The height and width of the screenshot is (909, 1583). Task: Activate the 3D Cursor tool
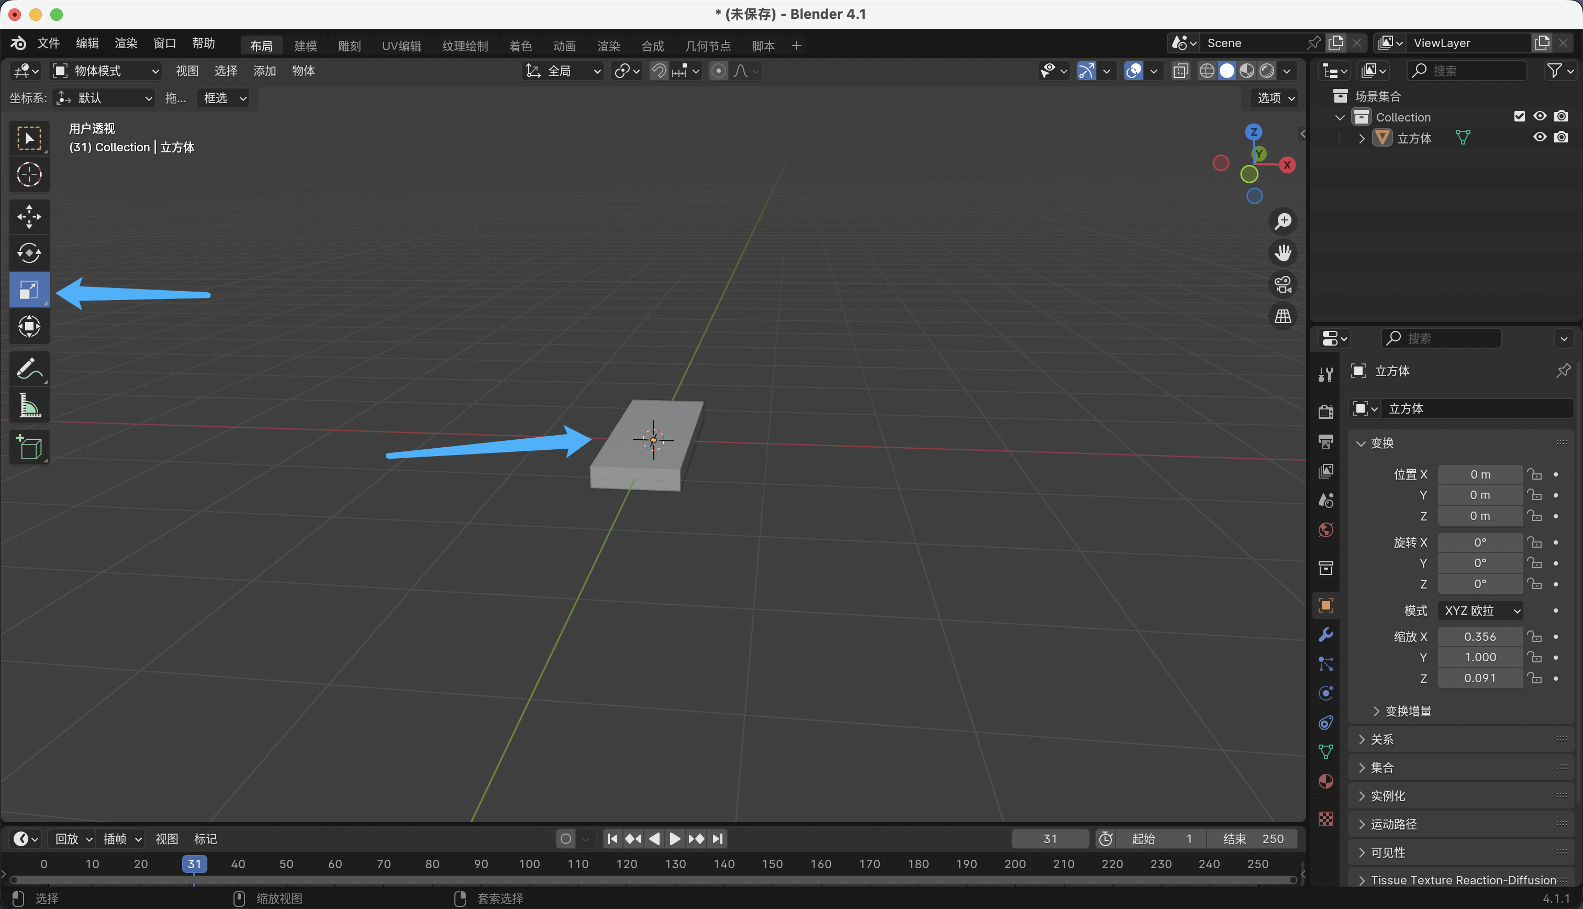pyautogui.click(x=29, y=174)
